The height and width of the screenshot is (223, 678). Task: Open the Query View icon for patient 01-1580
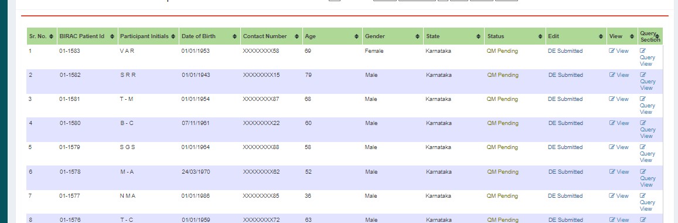pyautogui.click(x=643, y=123)
